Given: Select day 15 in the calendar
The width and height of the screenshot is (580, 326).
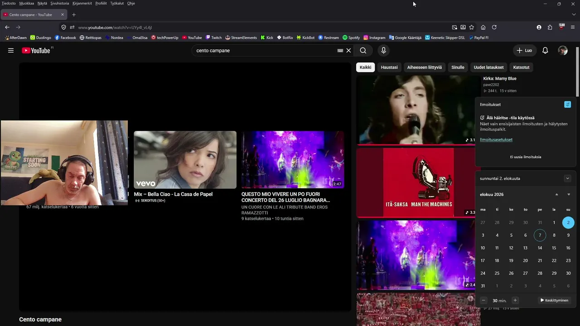Looking at the screenshot, I should click(554, 248).
